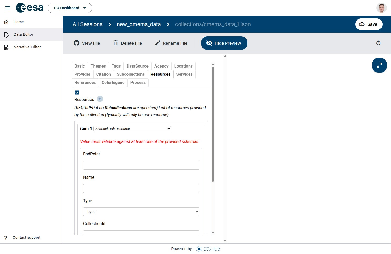Viewport: 391px width, 254px height.
Task: Click the Home icon in the sidebar
Action: pyautogui.click(x=6, y=22)
